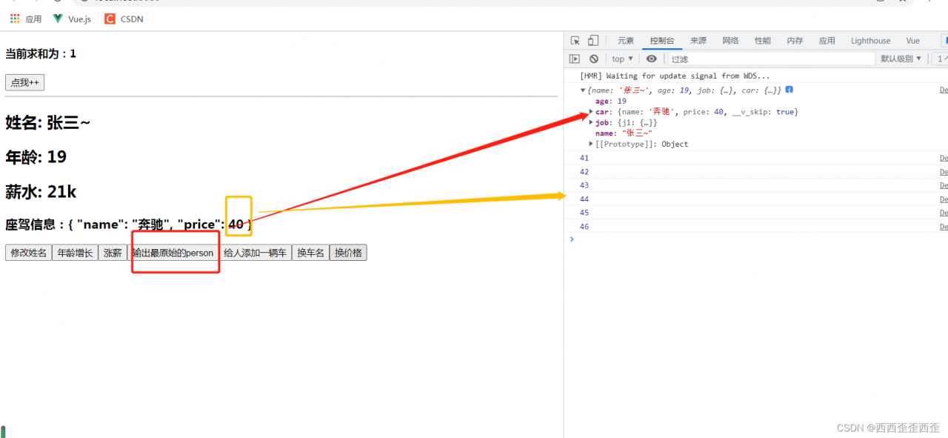Click the 座驾信息 car info line
948x438 pixels.
point(128,224)
